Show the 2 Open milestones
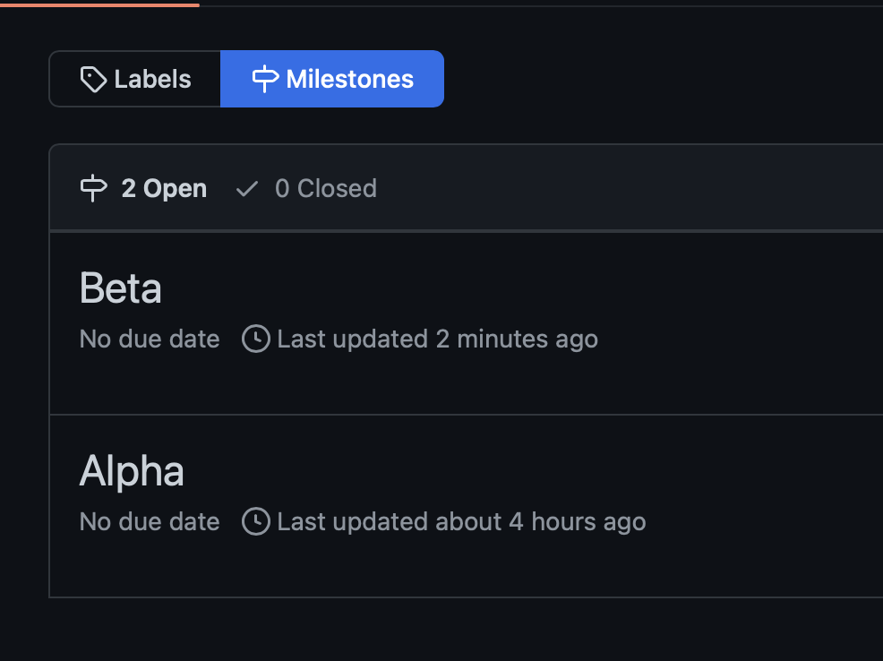This screenshot has width=883, height=661. [x=143, y=188]
